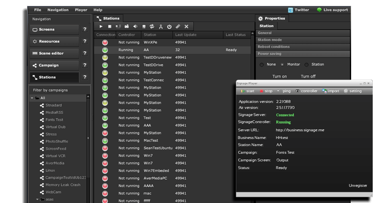
Task: Click the power icon in Stations toolbar
Action: pos(169,26)
